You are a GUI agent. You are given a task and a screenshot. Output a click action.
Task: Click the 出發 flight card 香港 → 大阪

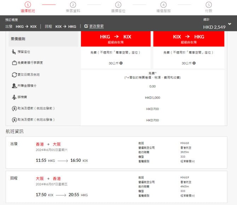(x=116, y=152)
